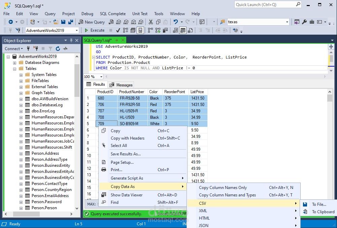The height and width of the screenshot is (228, 337).
Task: Click the Change Connection icon
Action: (x=18, y=30)
